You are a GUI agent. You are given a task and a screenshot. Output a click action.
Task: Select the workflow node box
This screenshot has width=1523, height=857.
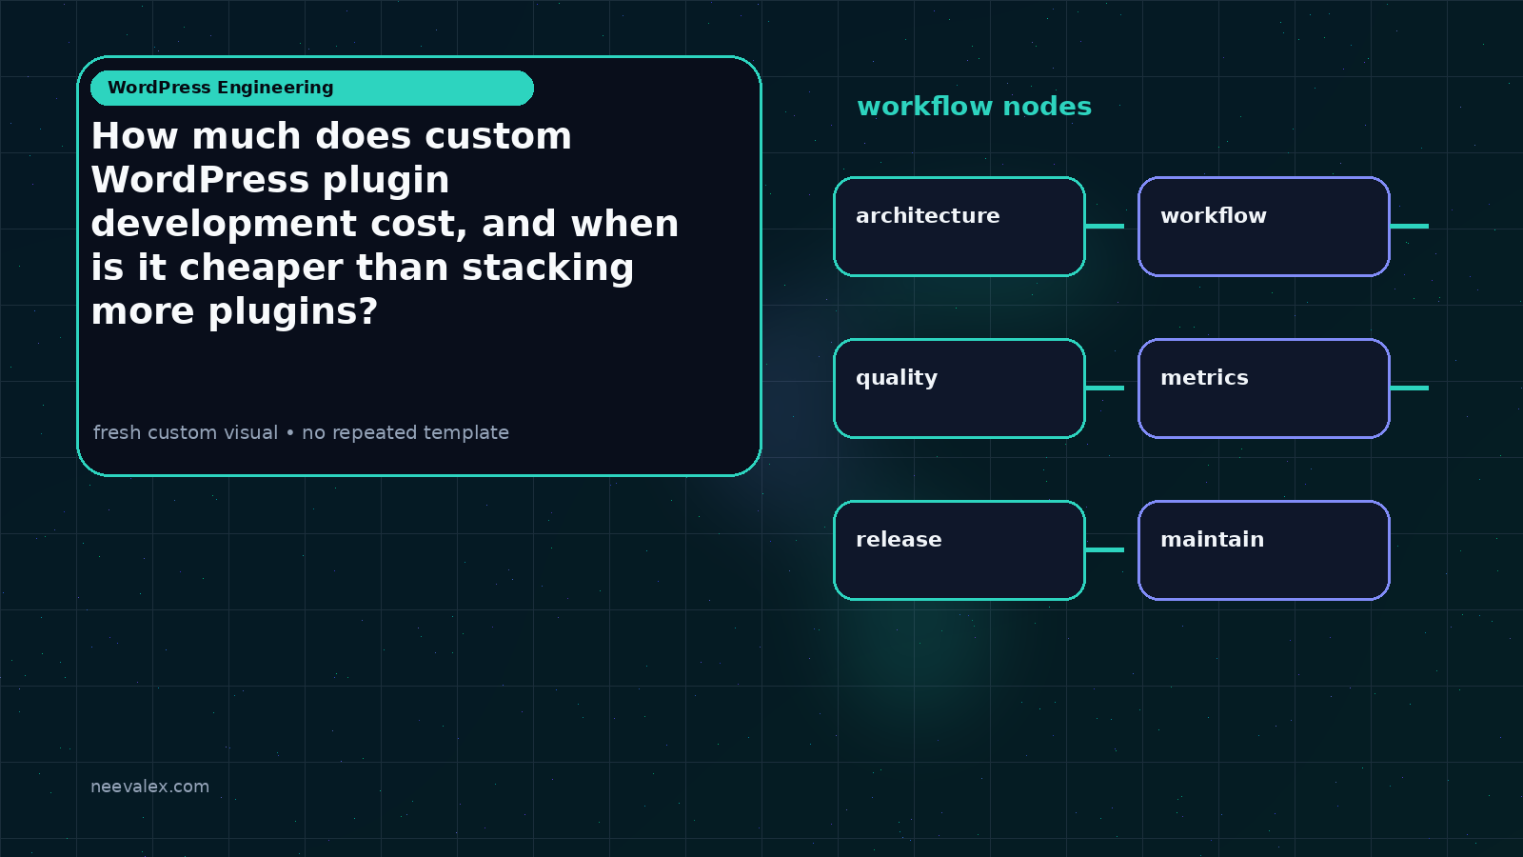point(1264,227)
